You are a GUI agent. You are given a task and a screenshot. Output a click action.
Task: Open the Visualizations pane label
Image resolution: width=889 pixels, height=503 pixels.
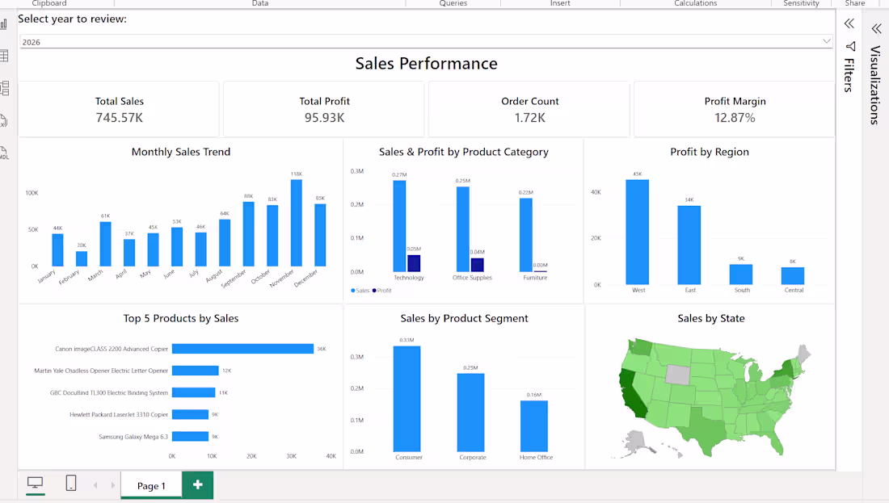click(875, 85)
